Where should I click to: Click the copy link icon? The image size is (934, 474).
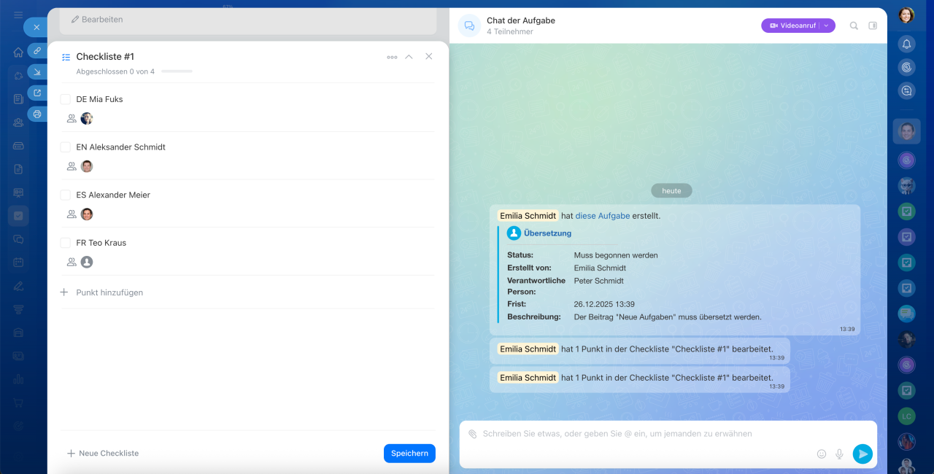click(37, 50)
